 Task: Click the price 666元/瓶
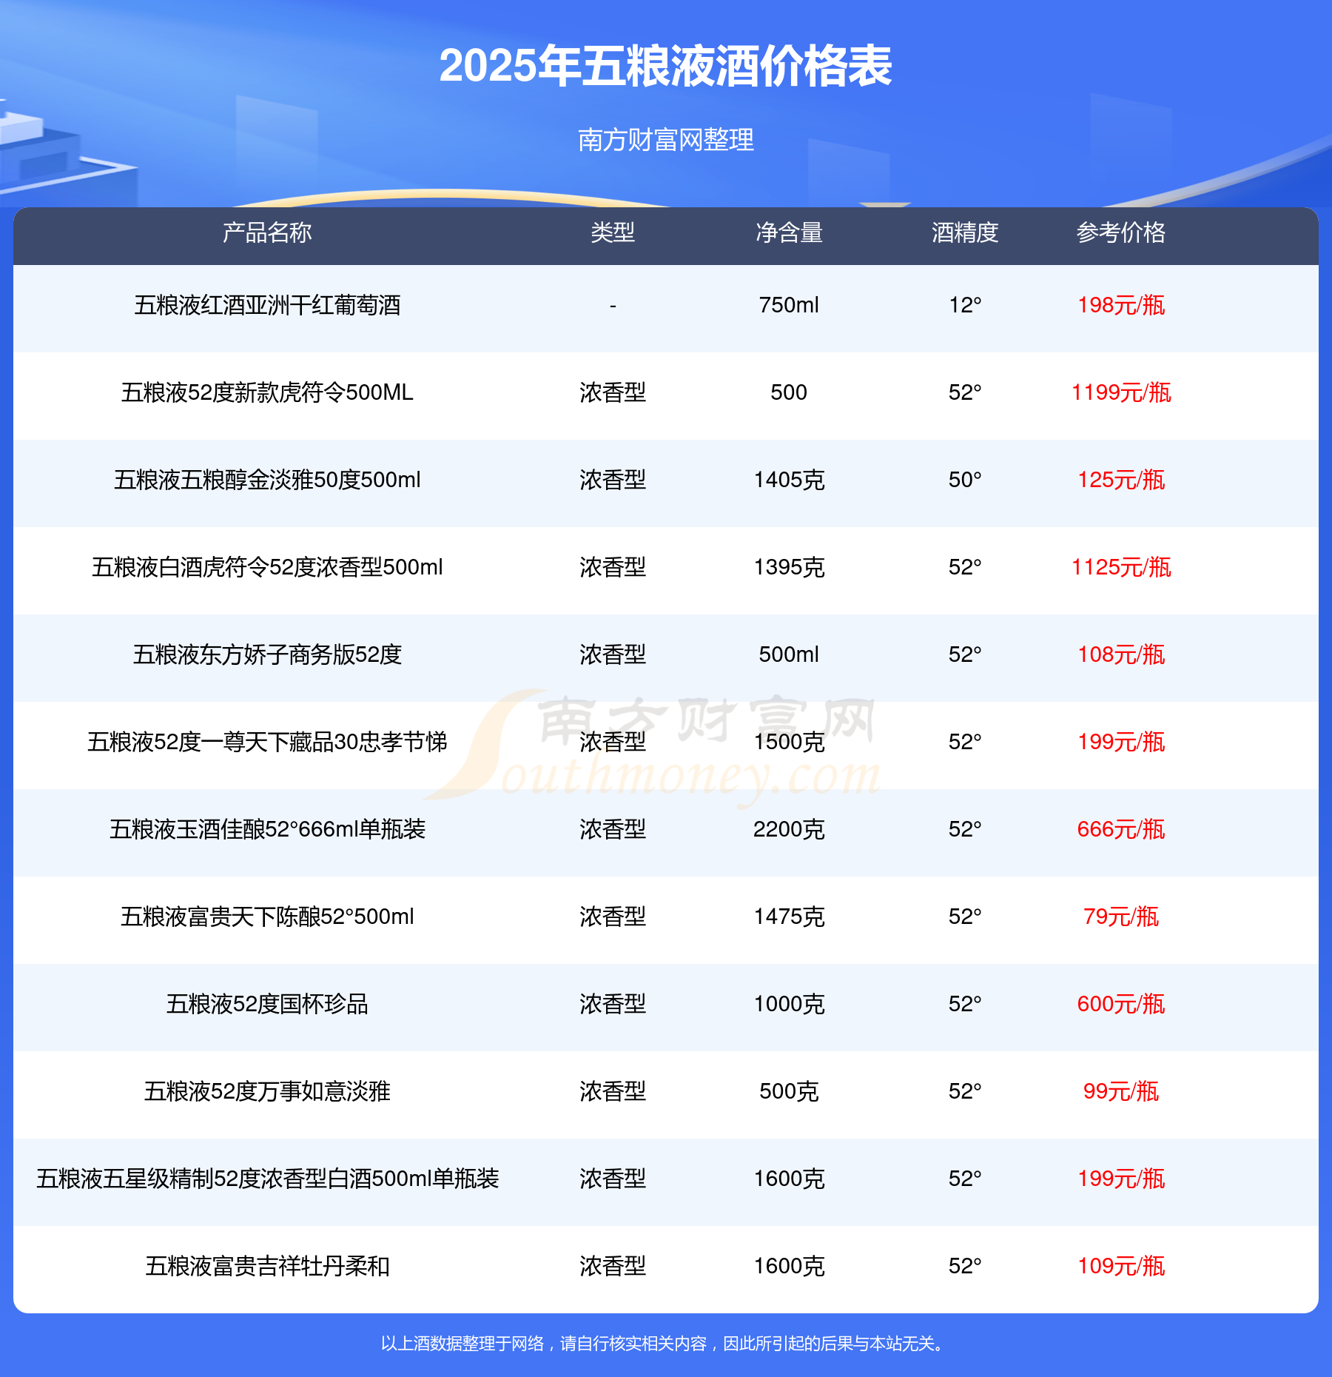point(1121,829)
